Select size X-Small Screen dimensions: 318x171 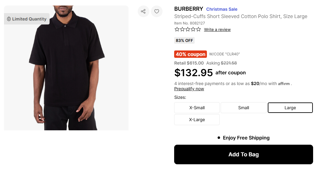(197, 108)
